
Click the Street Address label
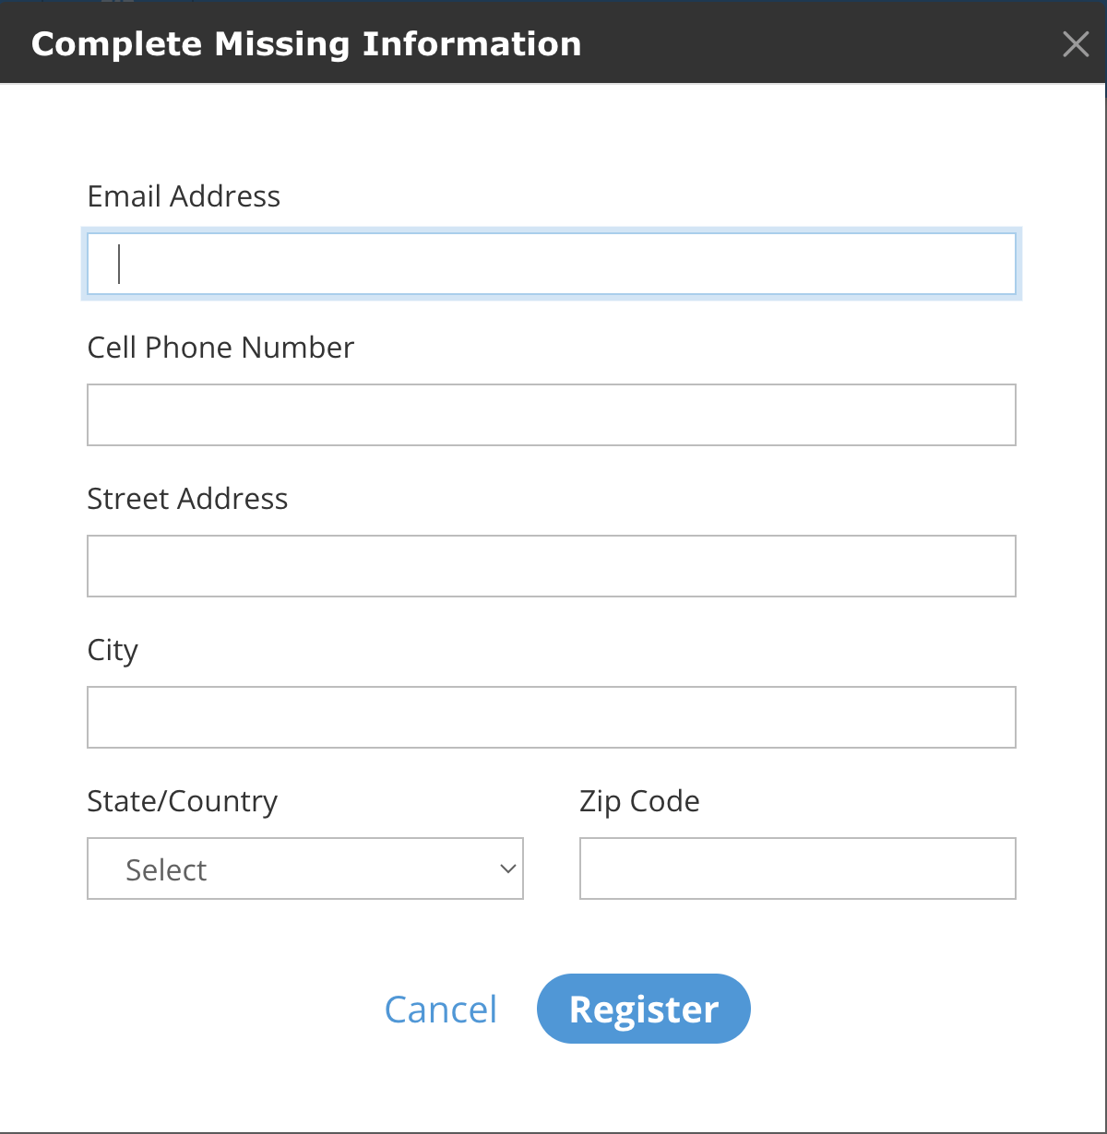point(187,499)
